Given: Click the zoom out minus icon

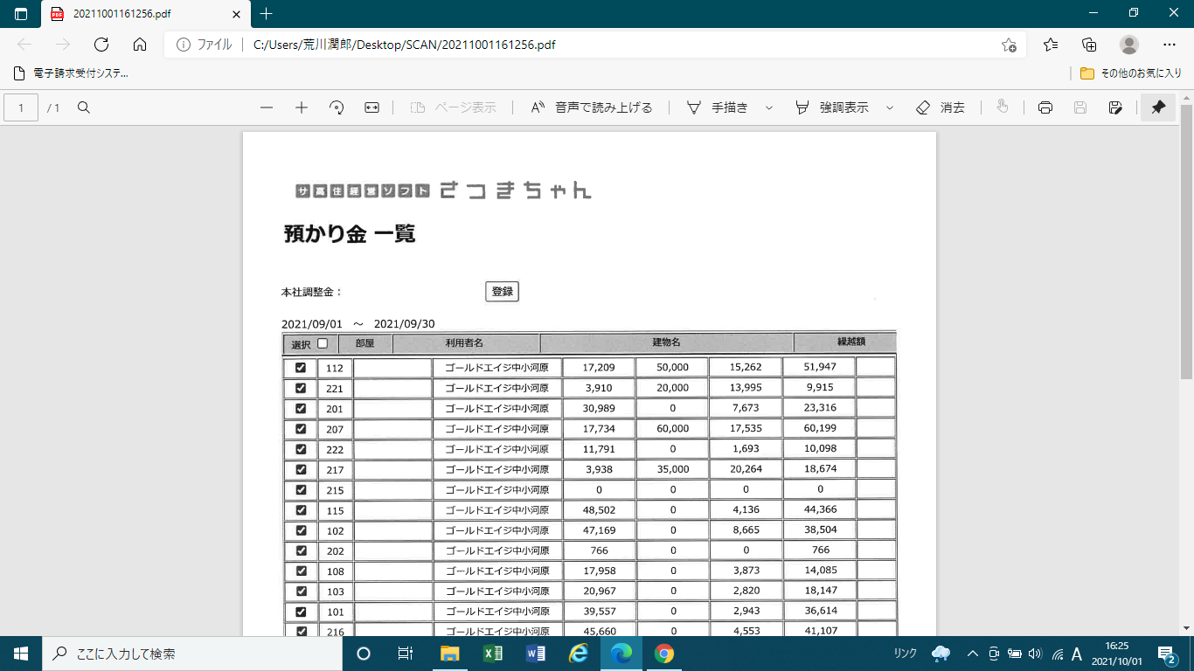Looking at the screenshot, I should pos(267,107).
